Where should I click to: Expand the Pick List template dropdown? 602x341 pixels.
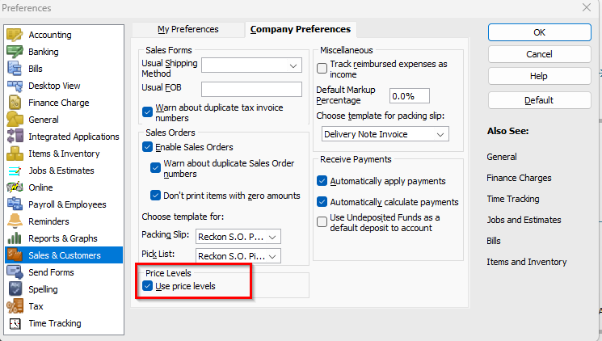pos(238,256)
